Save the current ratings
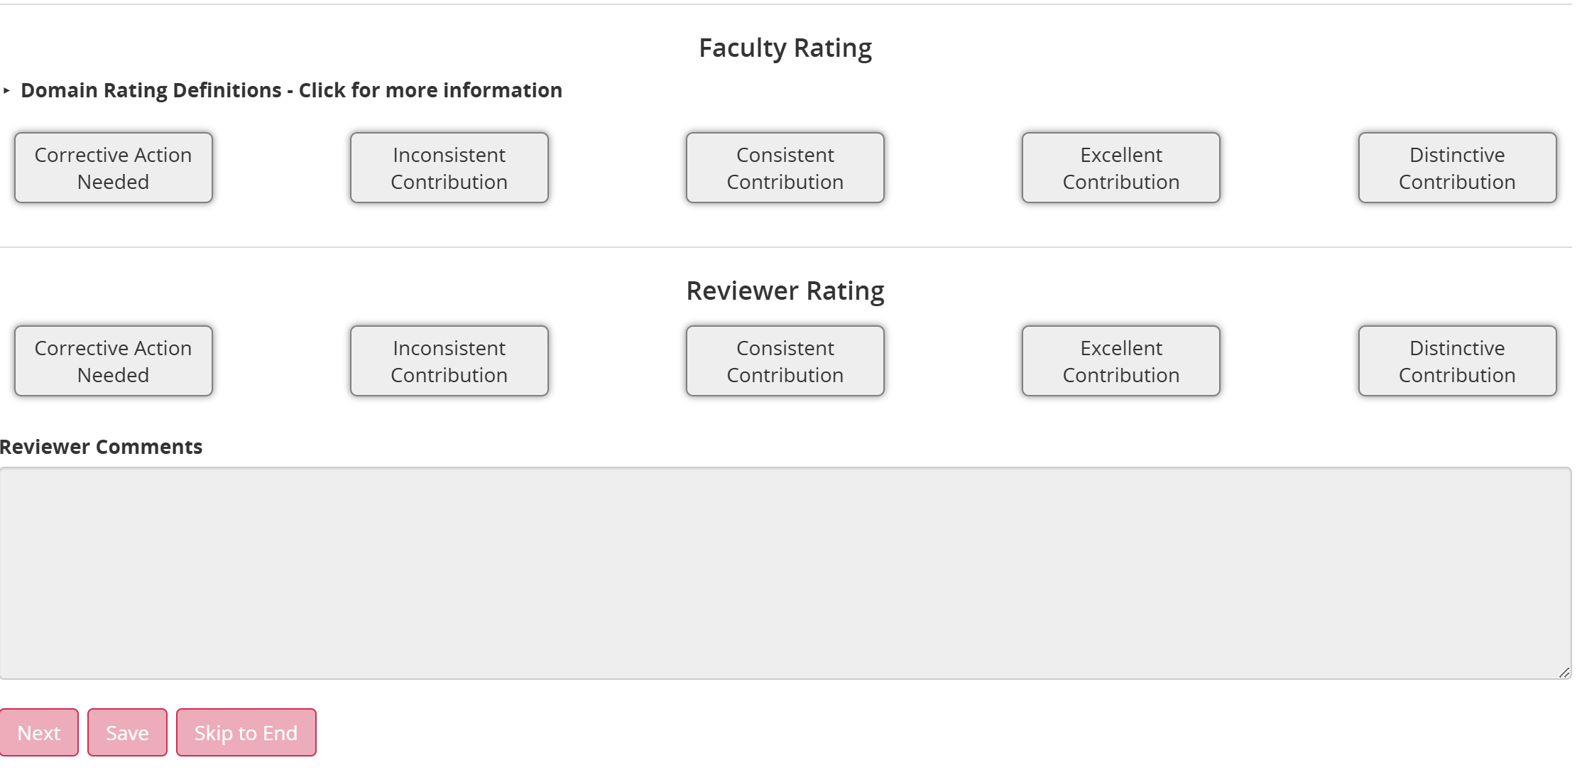Screen dimensions: 1582x770 [x=127, y=732]
